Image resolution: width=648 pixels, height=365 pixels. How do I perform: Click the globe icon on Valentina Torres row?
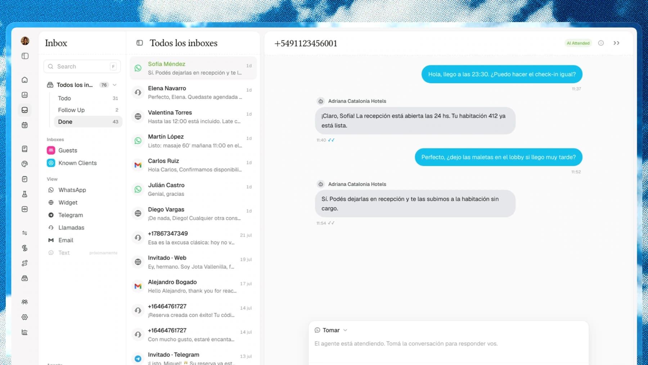tap(138, 116)
